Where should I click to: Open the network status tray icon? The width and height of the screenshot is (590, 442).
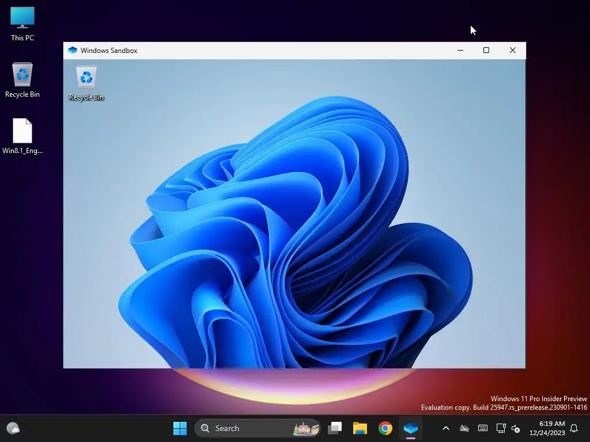[x=501, y=428]
